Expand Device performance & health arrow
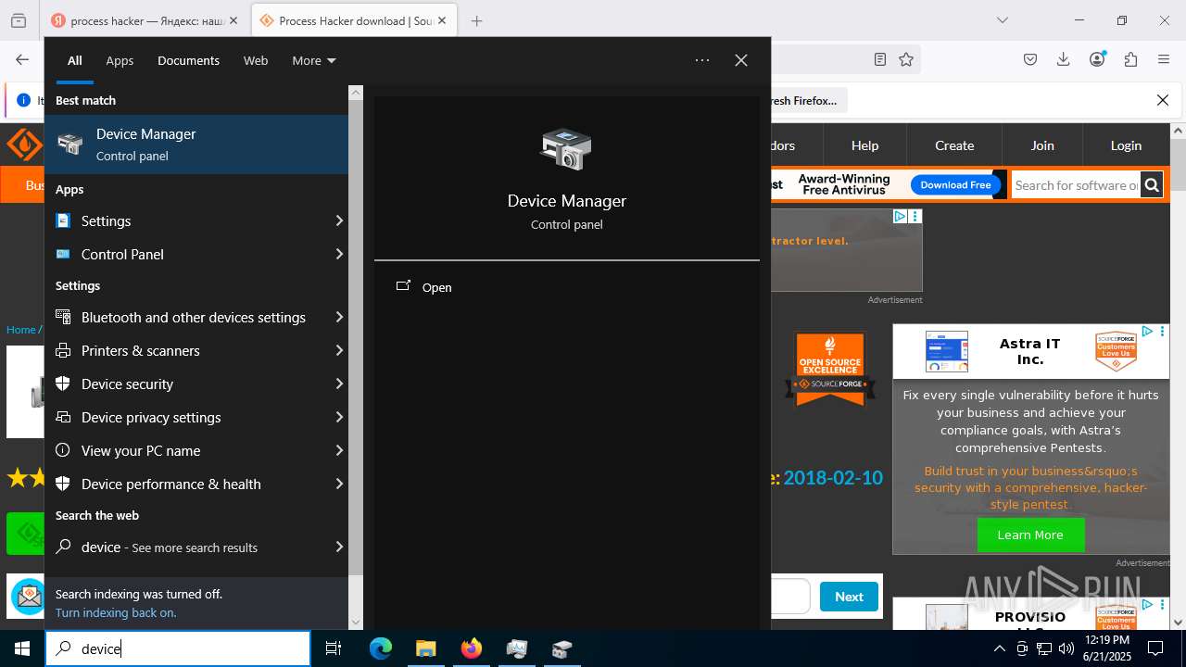Screen dimensions: 1186x667 point(339,484)
